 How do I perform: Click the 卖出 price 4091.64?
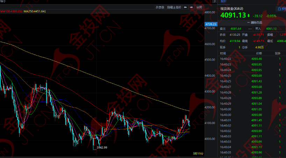236,29
